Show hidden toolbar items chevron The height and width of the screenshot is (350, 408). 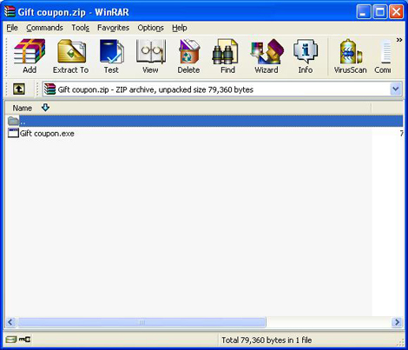pos(399,40)
